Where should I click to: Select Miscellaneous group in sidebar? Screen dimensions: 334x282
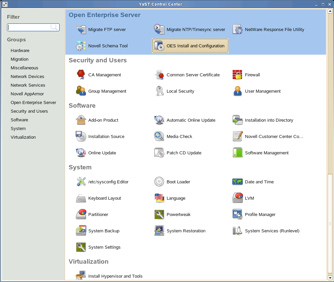[x=24, y=68]
